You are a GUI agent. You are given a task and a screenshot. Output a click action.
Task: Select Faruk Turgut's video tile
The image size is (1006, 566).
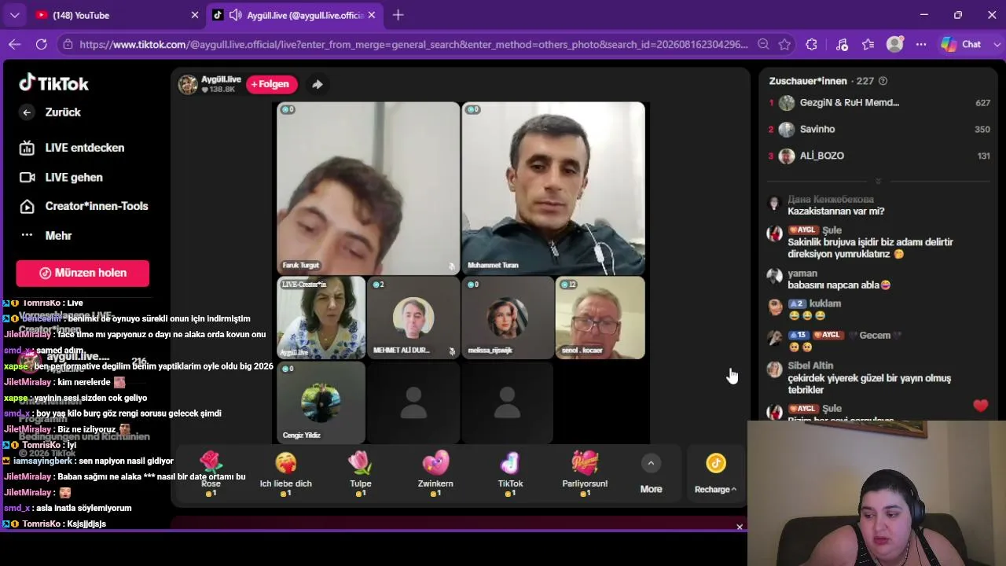(369, 188)
